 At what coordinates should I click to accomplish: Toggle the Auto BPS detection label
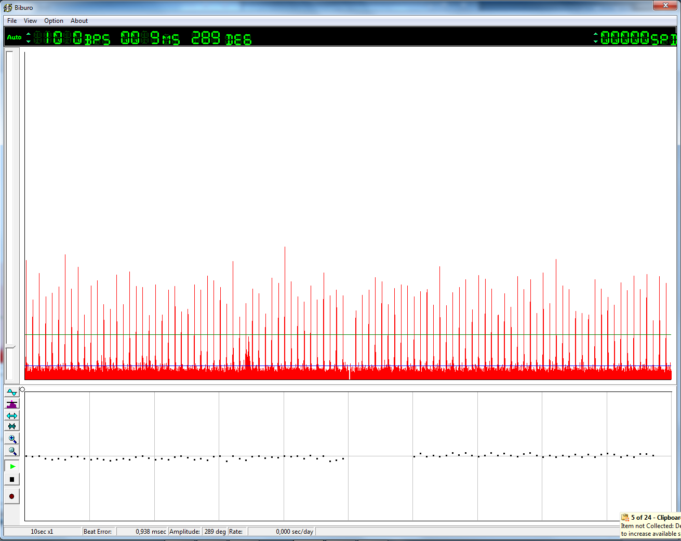pos(14,37)
